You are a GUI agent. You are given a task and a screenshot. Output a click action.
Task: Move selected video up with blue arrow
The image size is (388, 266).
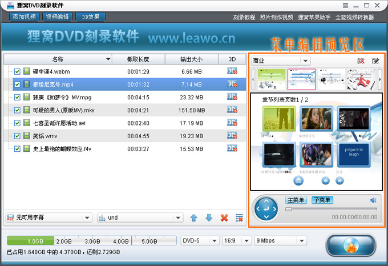tap(194, 217)
